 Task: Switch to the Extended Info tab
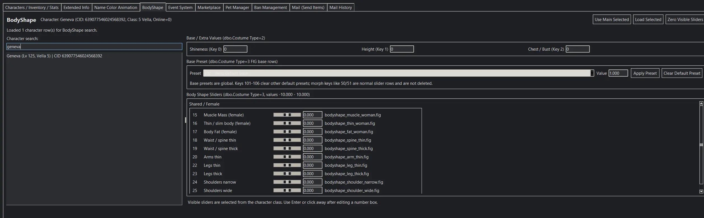click(x=76, y=8)
